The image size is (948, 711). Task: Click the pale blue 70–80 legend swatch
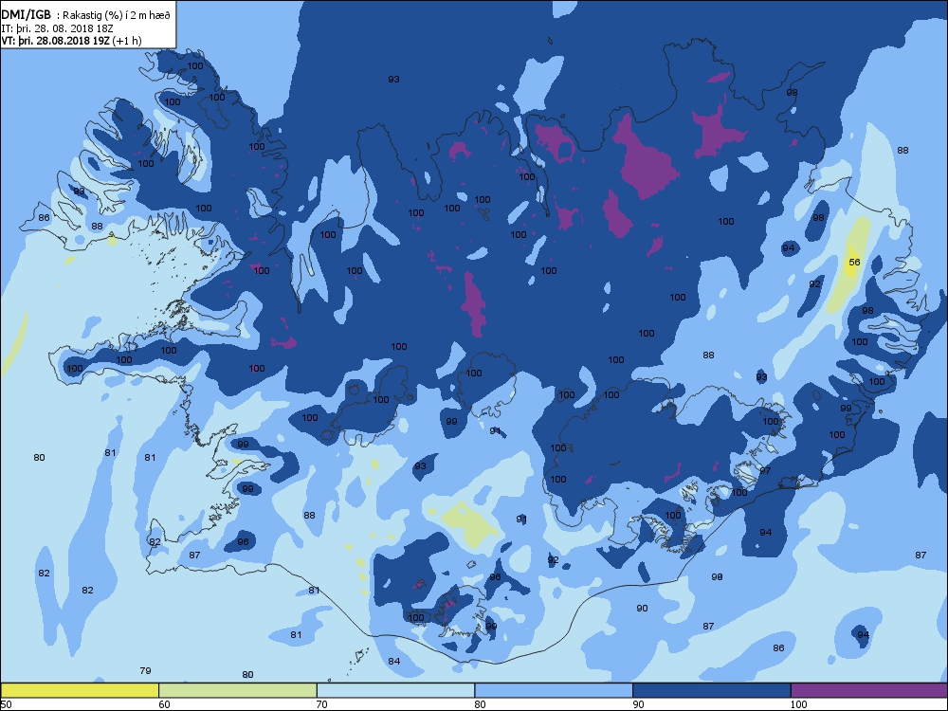396,690
